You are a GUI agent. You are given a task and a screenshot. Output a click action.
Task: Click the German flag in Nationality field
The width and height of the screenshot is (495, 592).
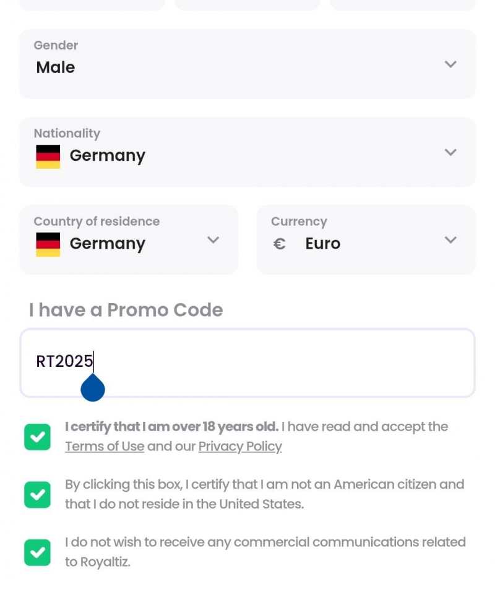pyautogui.click(x=48, y=157)
